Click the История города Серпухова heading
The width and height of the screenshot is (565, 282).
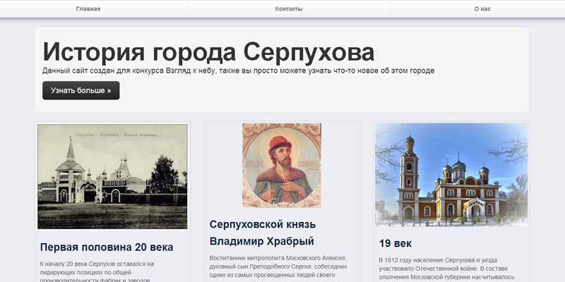208,51
